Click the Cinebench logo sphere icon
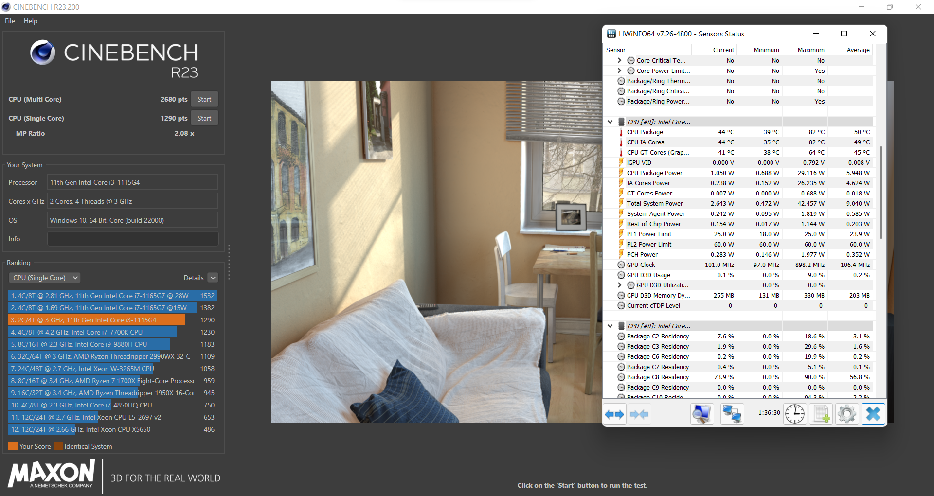The width and height of the screenshot is (934, 496). point(43,53)
